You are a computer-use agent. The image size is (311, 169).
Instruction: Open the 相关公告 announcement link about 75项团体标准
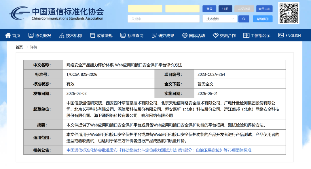160,150
